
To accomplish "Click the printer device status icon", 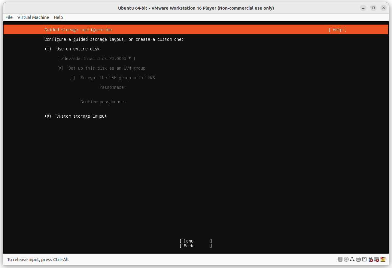I will (x=358, y=259).
